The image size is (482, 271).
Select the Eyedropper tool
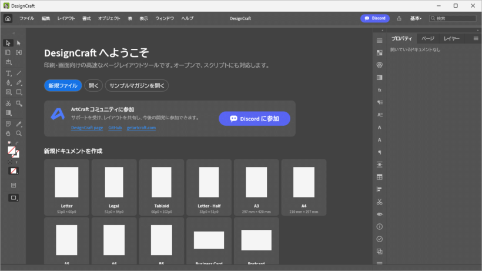click(19, 124)
